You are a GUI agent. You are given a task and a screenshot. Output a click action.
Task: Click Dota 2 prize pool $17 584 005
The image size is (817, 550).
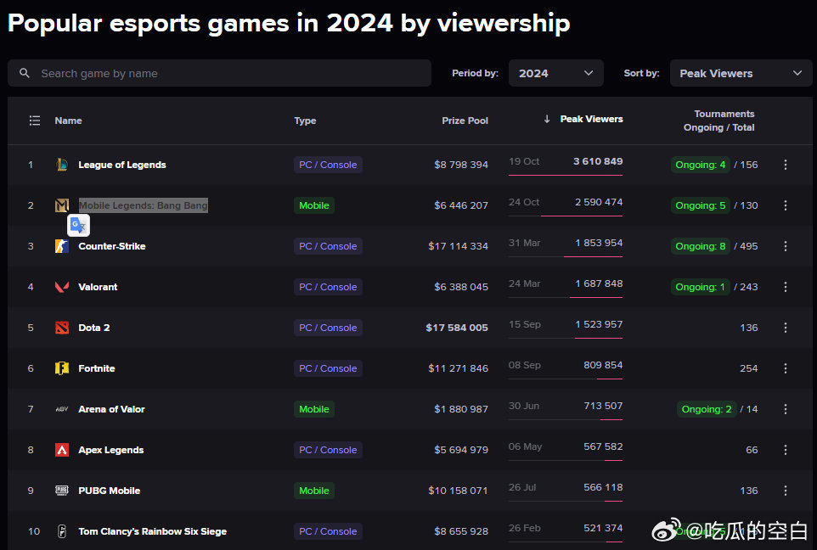point(457,328)
